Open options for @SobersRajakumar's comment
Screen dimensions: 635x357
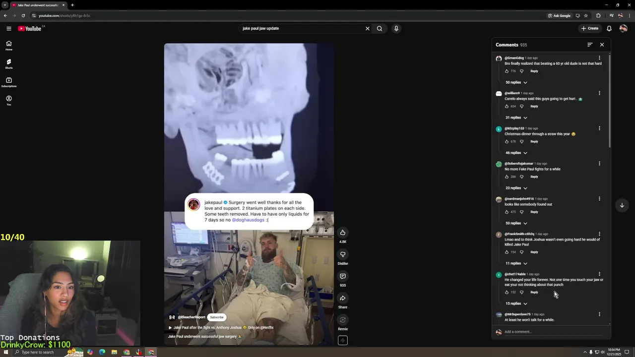(599, 164)
